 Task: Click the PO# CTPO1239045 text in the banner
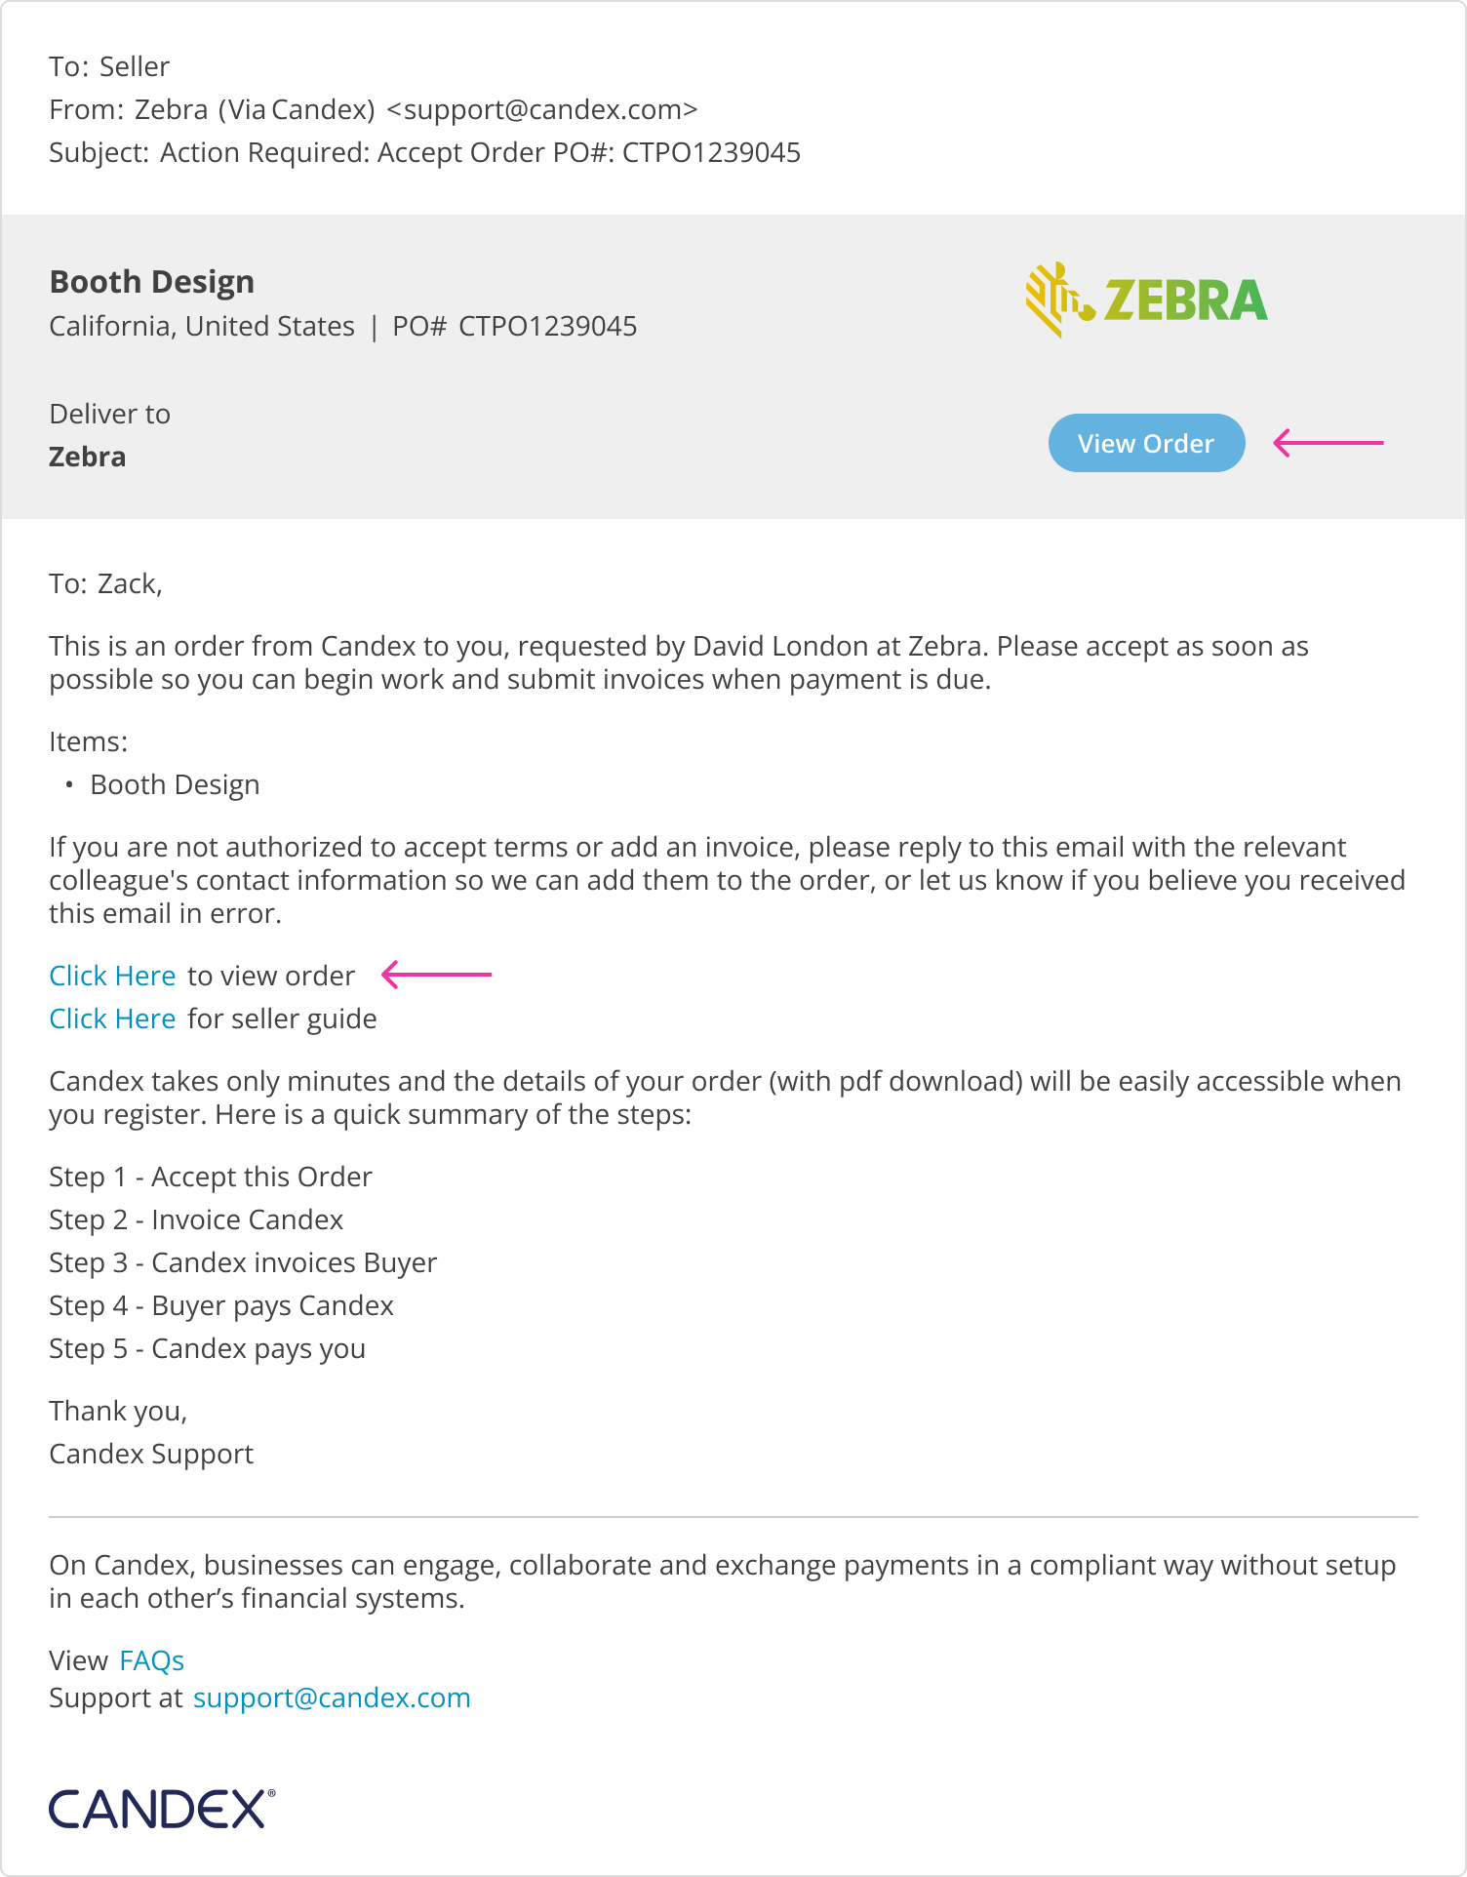pos(515,326)
